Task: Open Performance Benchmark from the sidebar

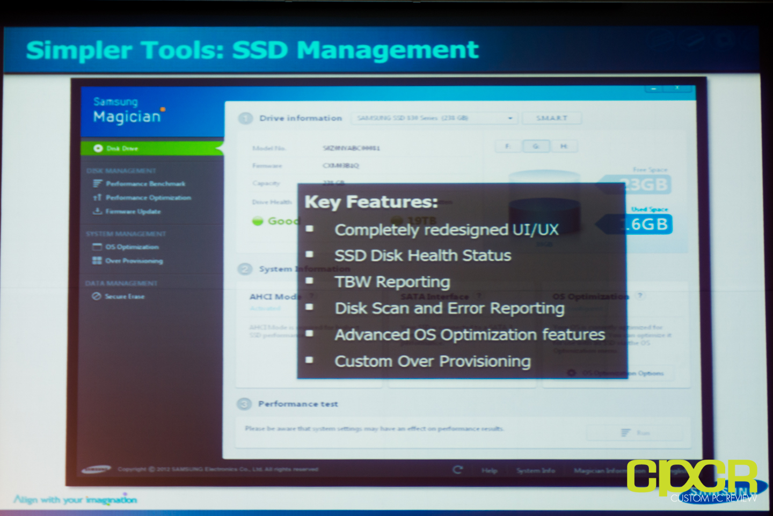Action: (145, 184)
